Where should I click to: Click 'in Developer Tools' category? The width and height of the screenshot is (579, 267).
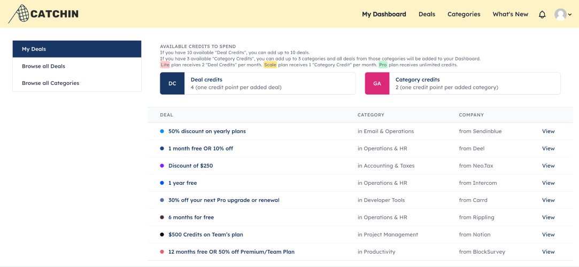coord(381,200)
